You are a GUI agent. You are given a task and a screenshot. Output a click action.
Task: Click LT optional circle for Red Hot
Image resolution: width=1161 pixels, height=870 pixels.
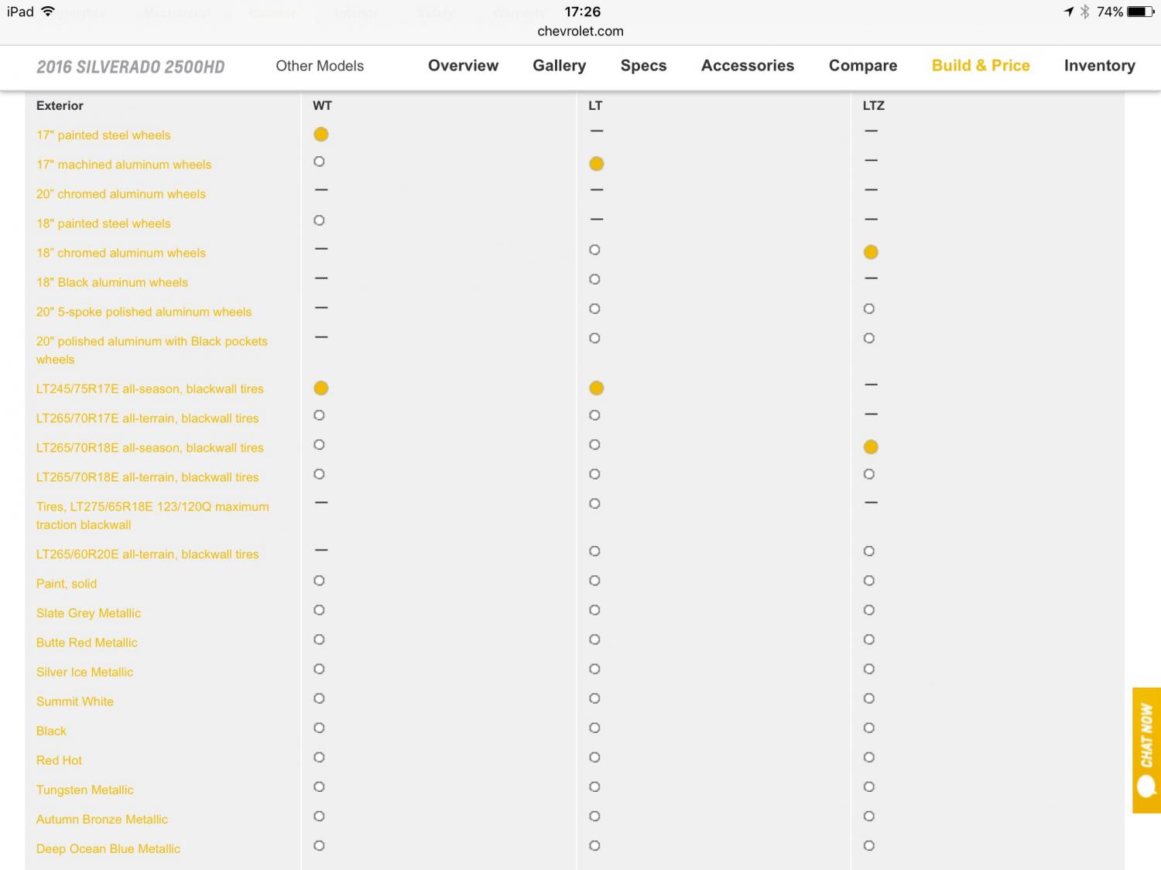pos(594,757)
